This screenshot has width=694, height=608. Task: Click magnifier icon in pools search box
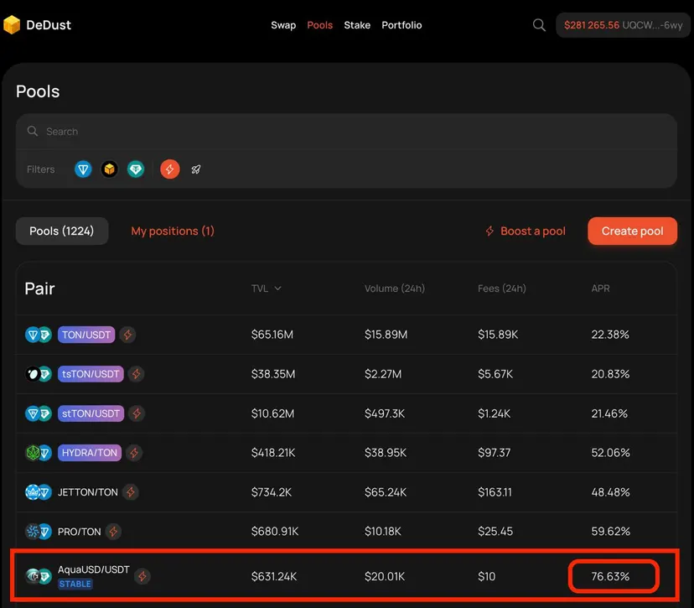[33, 131]
